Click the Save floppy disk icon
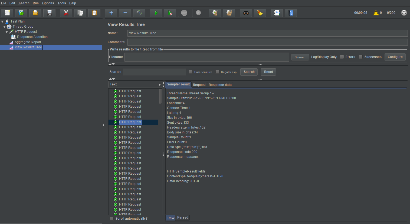 49,13
